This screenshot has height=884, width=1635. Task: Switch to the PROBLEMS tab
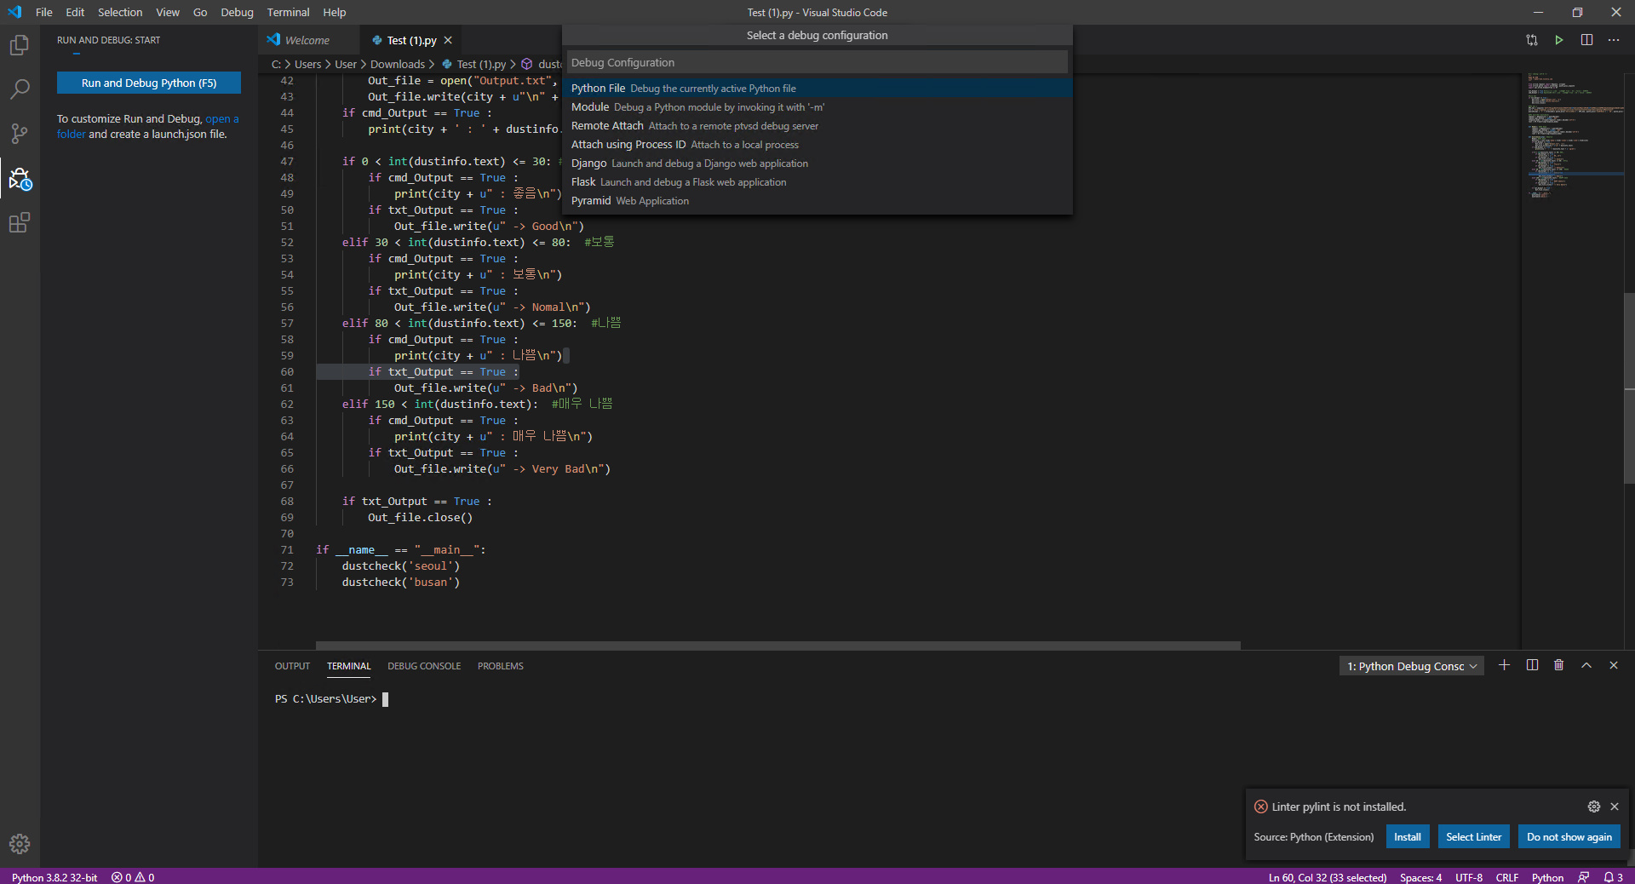click(x=501, y=666)
